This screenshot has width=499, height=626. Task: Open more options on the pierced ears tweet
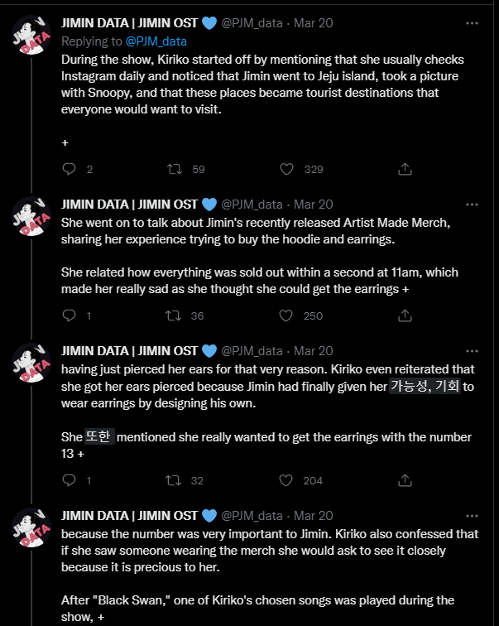[x=472, y=351]
